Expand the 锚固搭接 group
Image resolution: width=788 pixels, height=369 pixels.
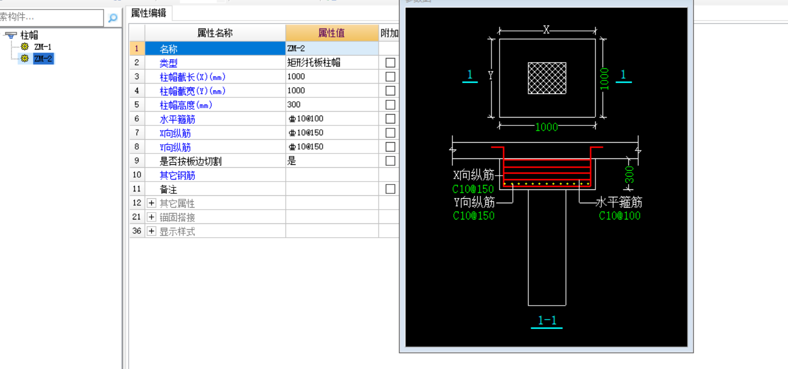point(151,217)
